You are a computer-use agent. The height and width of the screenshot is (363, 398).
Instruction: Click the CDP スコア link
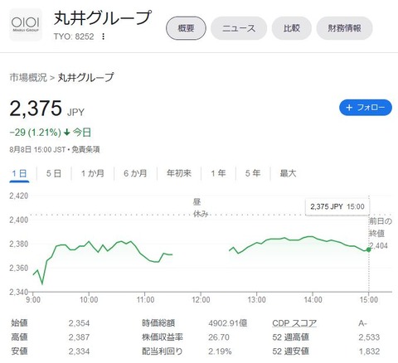click(x=294, y=323)
